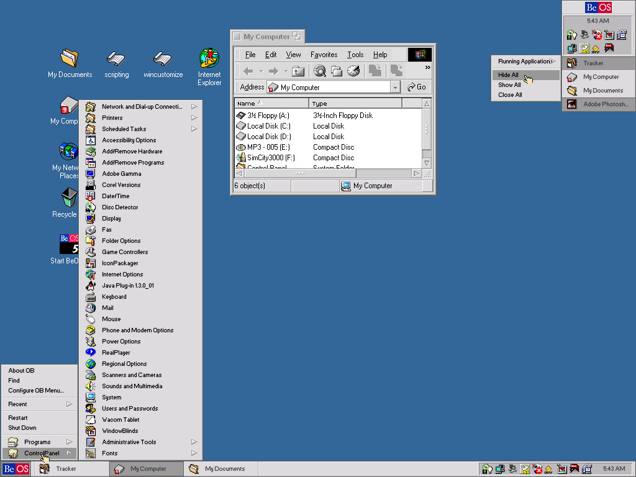
Task: Click the red-X network icon in top-right Deskbar tray
Action: point(597,35)
